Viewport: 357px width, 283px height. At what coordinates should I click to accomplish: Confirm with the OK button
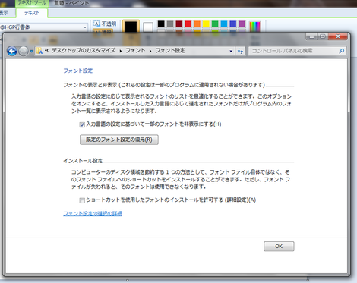pos(279,247)
